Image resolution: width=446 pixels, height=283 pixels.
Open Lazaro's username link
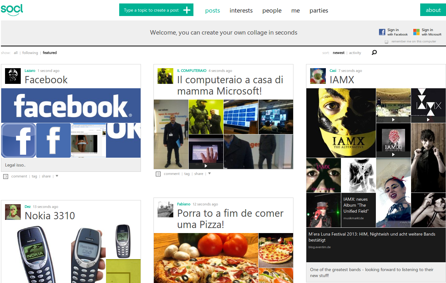tap(30, 71)
